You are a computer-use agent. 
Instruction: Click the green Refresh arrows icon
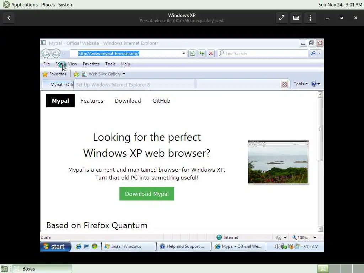pyautogui.click(x=202, y=53)
